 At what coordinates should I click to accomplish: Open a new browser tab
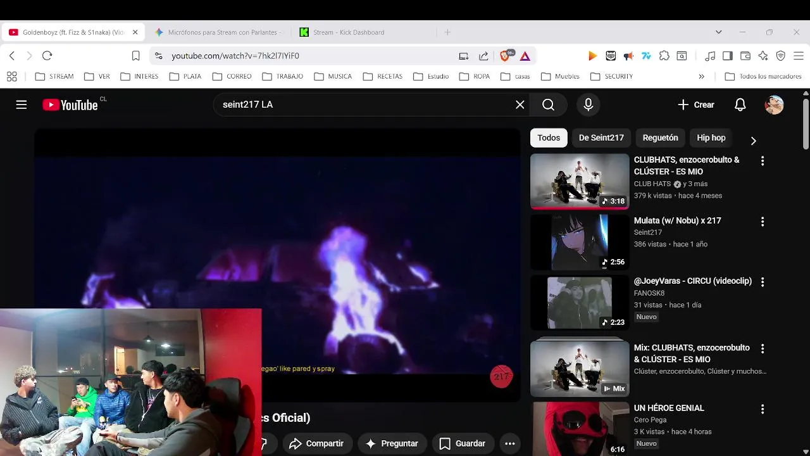click(x=447, y=32)
